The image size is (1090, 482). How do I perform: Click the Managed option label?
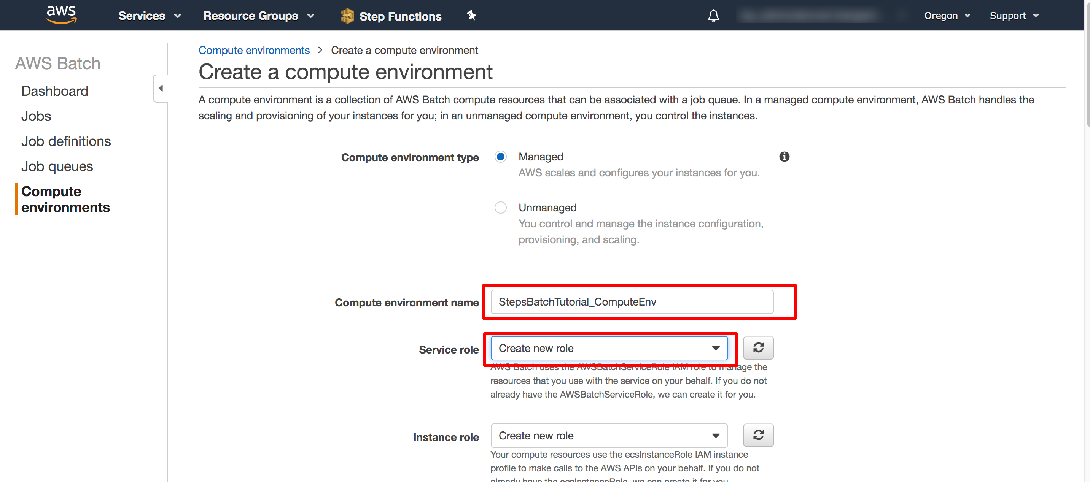[x=540, y=157]
